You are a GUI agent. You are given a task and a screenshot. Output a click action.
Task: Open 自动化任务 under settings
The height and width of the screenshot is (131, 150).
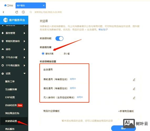(x=11, y=105)
